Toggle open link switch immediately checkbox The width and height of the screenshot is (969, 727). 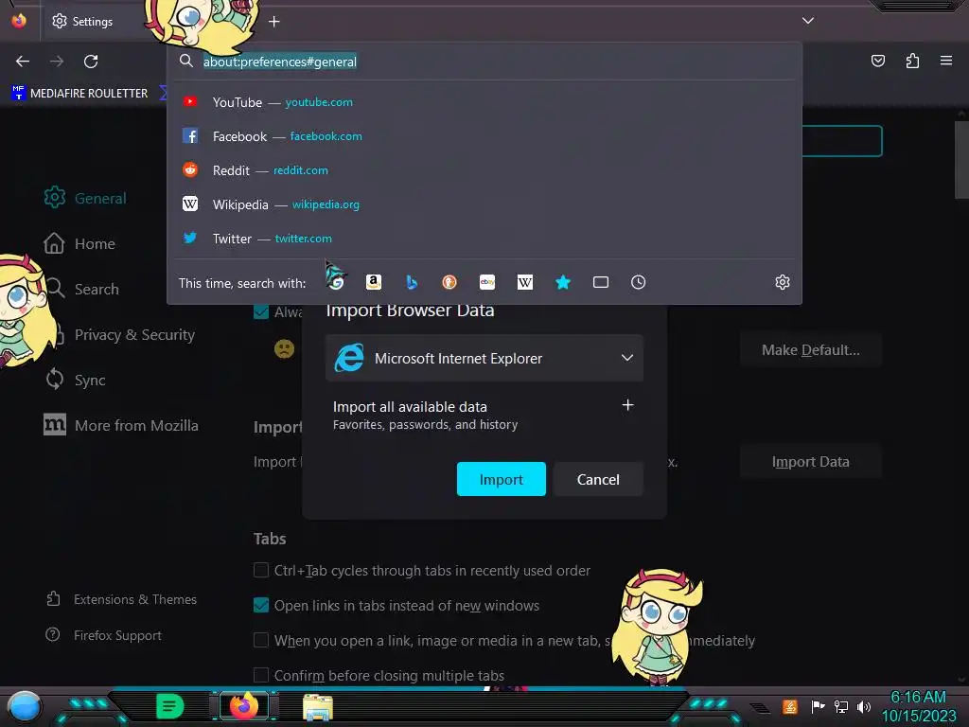261,641
